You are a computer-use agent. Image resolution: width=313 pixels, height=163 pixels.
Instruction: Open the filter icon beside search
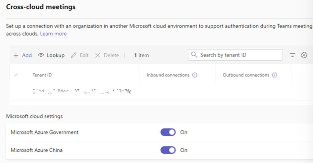click(x=292, y=55)
